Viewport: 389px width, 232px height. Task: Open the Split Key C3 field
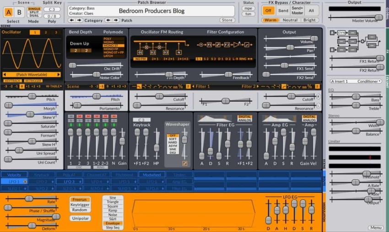52,9
